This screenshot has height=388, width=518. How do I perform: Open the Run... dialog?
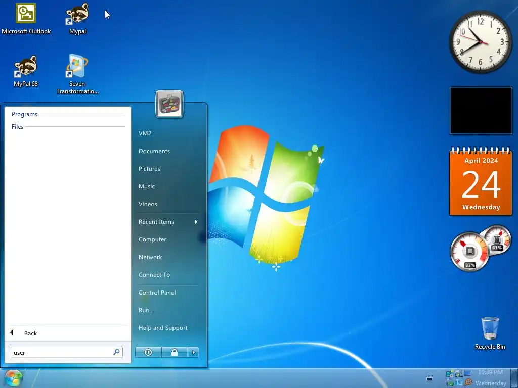(x=146, y=311)
